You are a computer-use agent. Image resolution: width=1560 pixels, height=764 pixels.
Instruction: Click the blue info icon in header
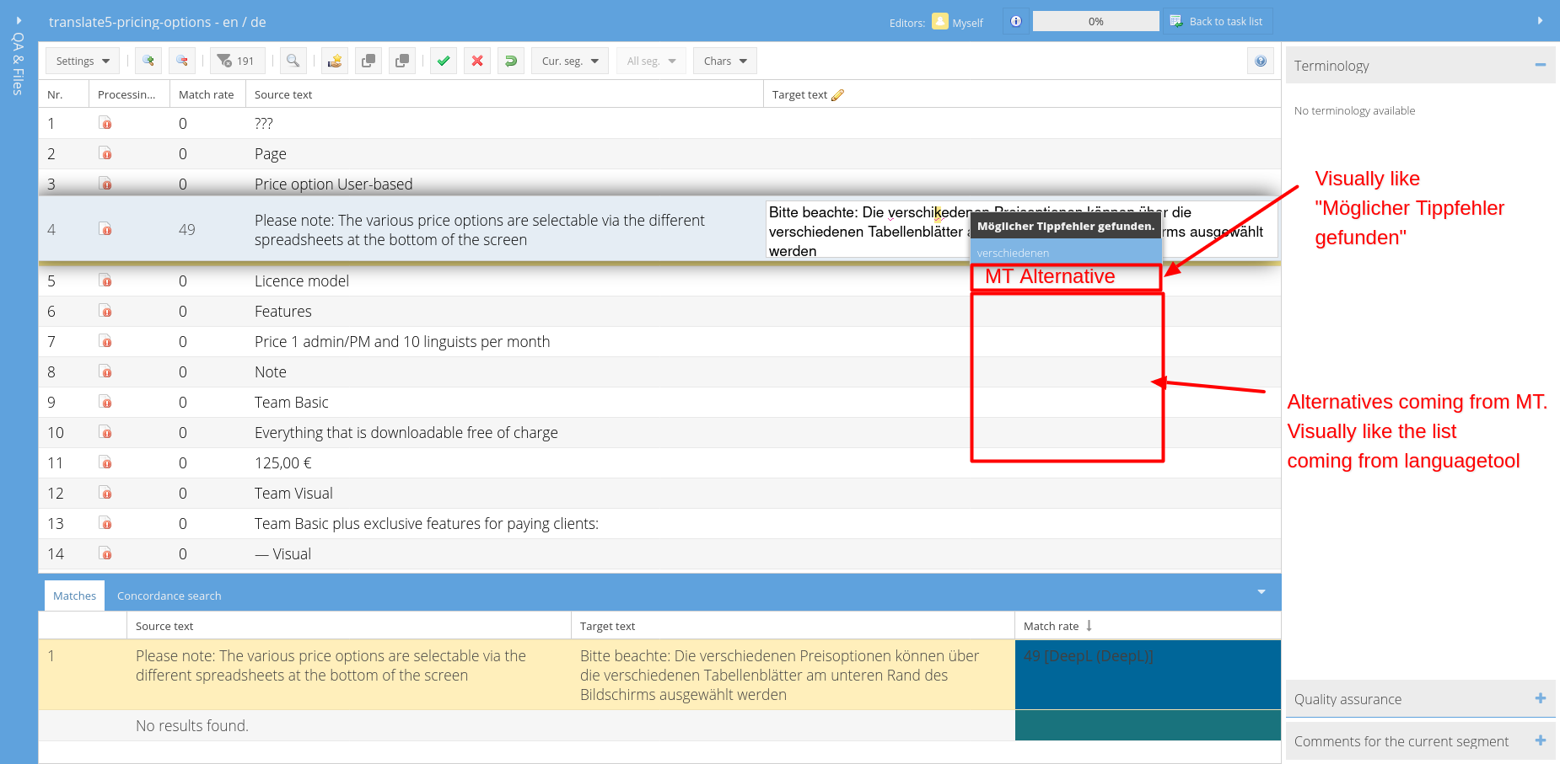pyautogui.click(x=1016, y=22)
